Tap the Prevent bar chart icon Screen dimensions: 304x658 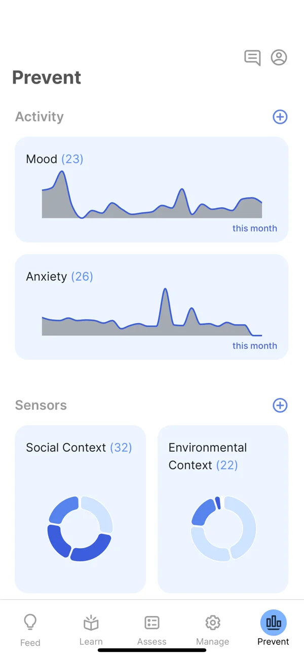tap(274, 622)
